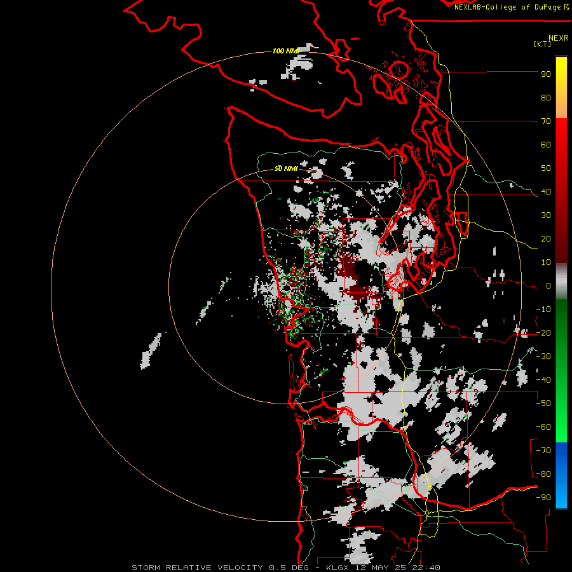Click the -20 knot scale label
This screenshot has width=572, height=572.
(x=543, y=332)
